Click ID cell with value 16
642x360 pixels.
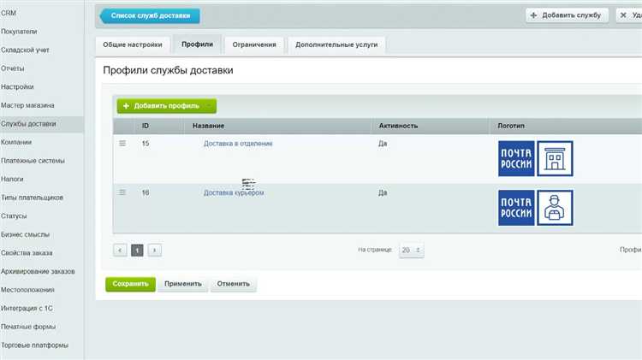click(x=146, y=192)
